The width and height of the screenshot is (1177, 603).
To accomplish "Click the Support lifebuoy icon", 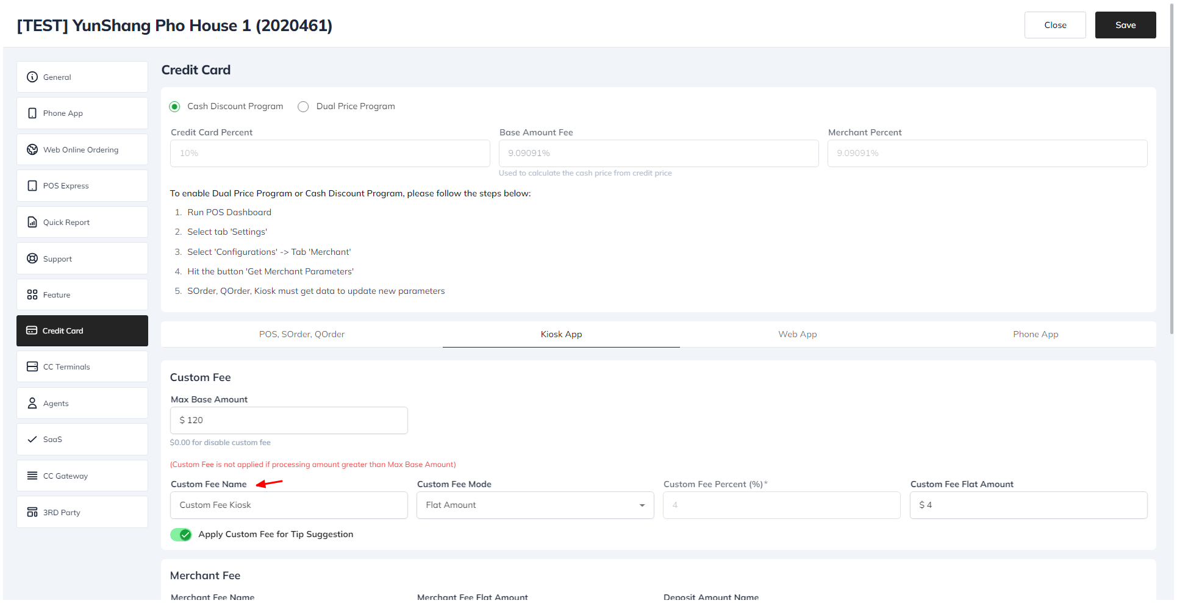I will click(32, 259).
